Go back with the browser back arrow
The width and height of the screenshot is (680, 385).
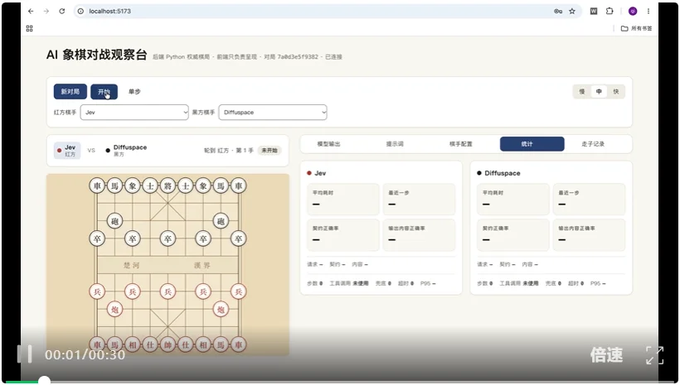coord(31,12)
